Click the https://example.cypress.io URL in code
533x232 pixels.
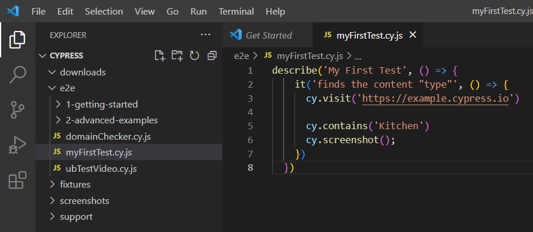[x=435, y=99]
